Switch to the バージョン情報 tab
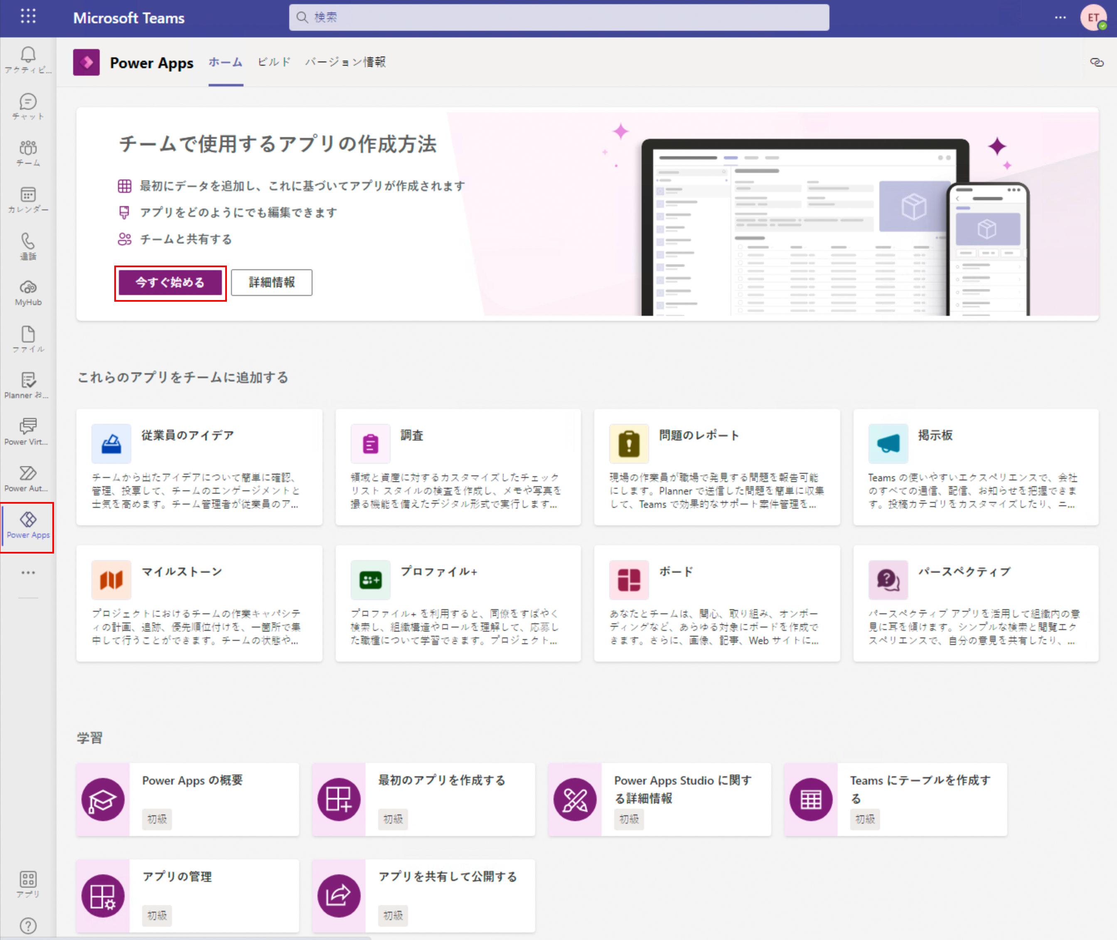 pyautogui.click(x=345, y=62)
